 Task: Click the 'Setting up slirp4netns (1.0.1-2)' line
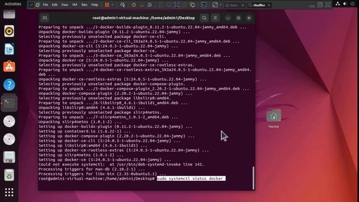81,155
